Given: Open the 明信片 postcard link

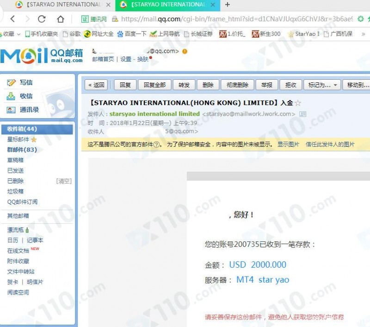Looking at the screenshot, I should pyautogui.click(x=35, y=282).
